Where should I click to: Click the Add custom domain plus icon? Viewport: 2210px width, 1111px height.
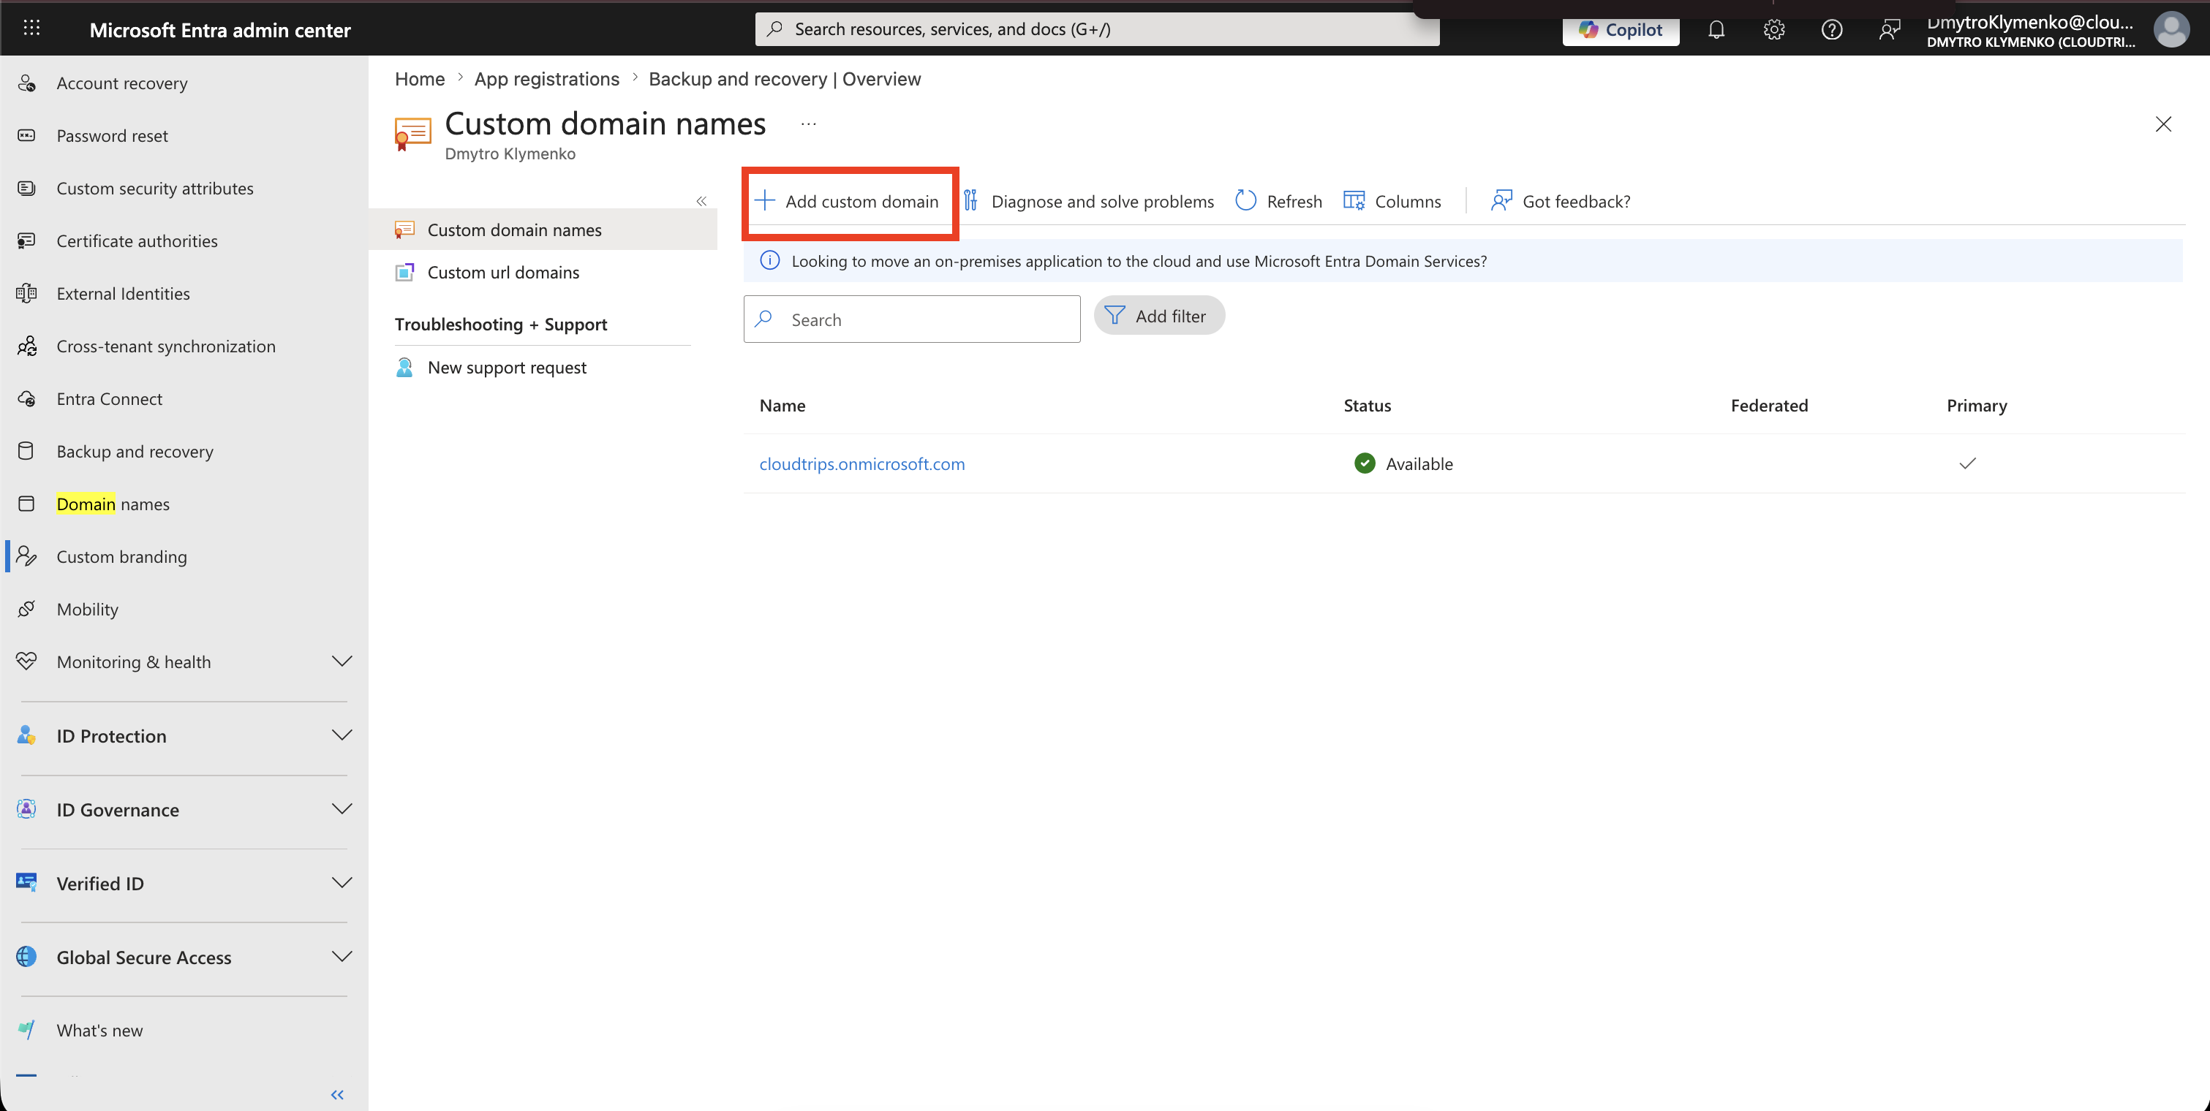point(764,200)
